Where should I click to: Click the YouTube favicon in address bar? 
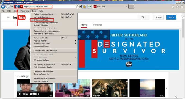tap(22, 7)
